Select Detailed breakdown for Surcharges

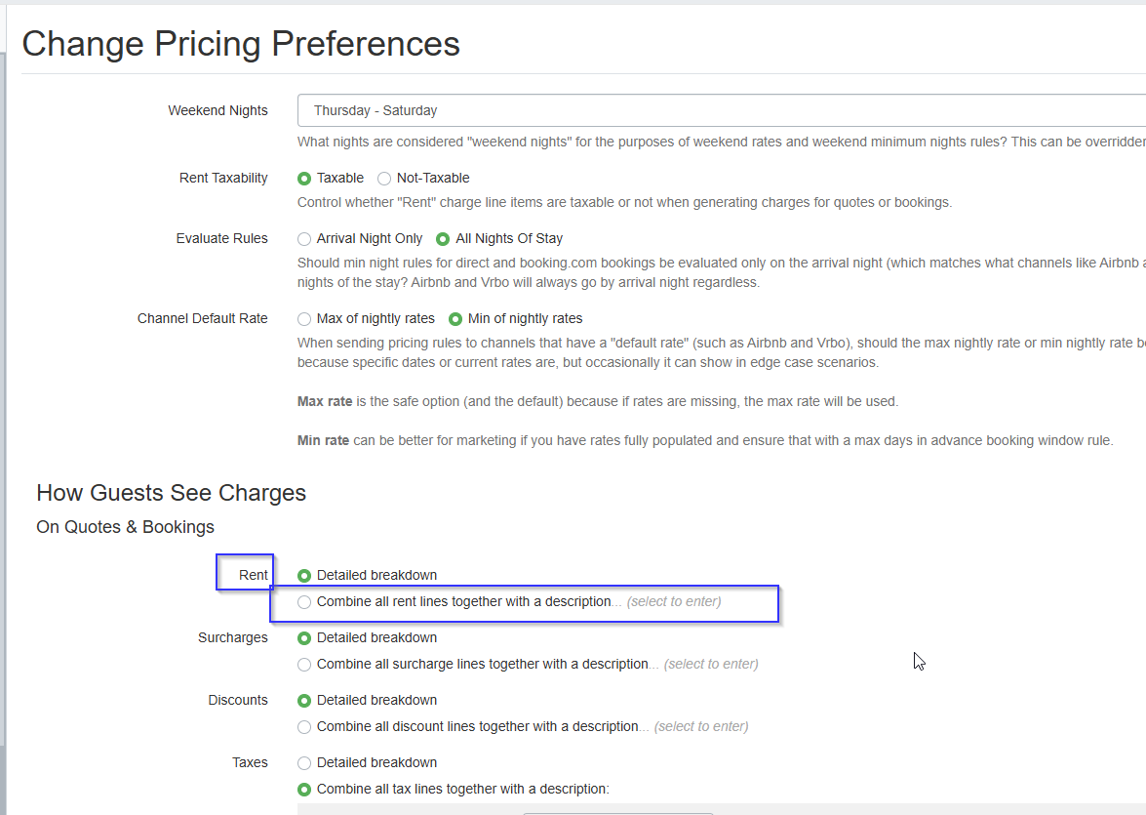point(304,638)
